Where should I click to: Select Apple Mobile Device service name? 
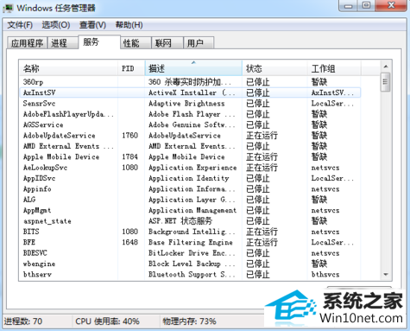tap(61, 156)
